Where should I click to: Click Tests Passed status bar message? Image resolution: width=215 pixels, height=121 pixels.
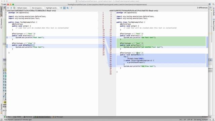(x=18, y=120)
